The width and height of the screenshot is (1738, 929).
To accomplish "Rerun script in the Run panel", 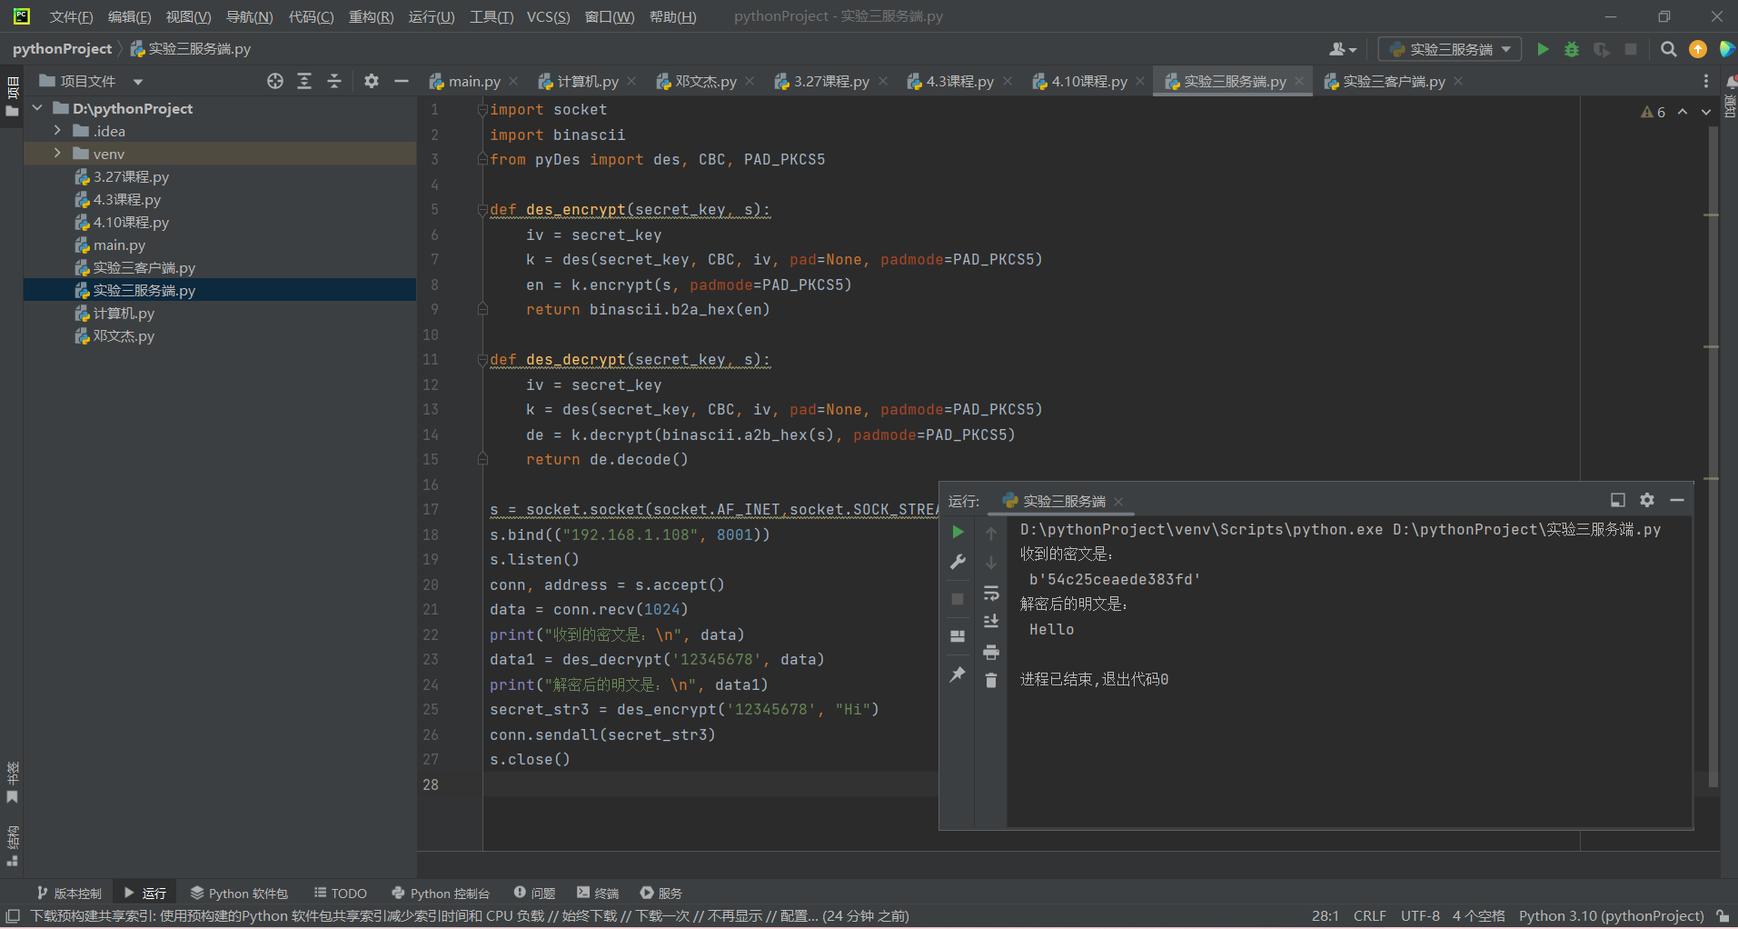I will [x=958, y=532].
